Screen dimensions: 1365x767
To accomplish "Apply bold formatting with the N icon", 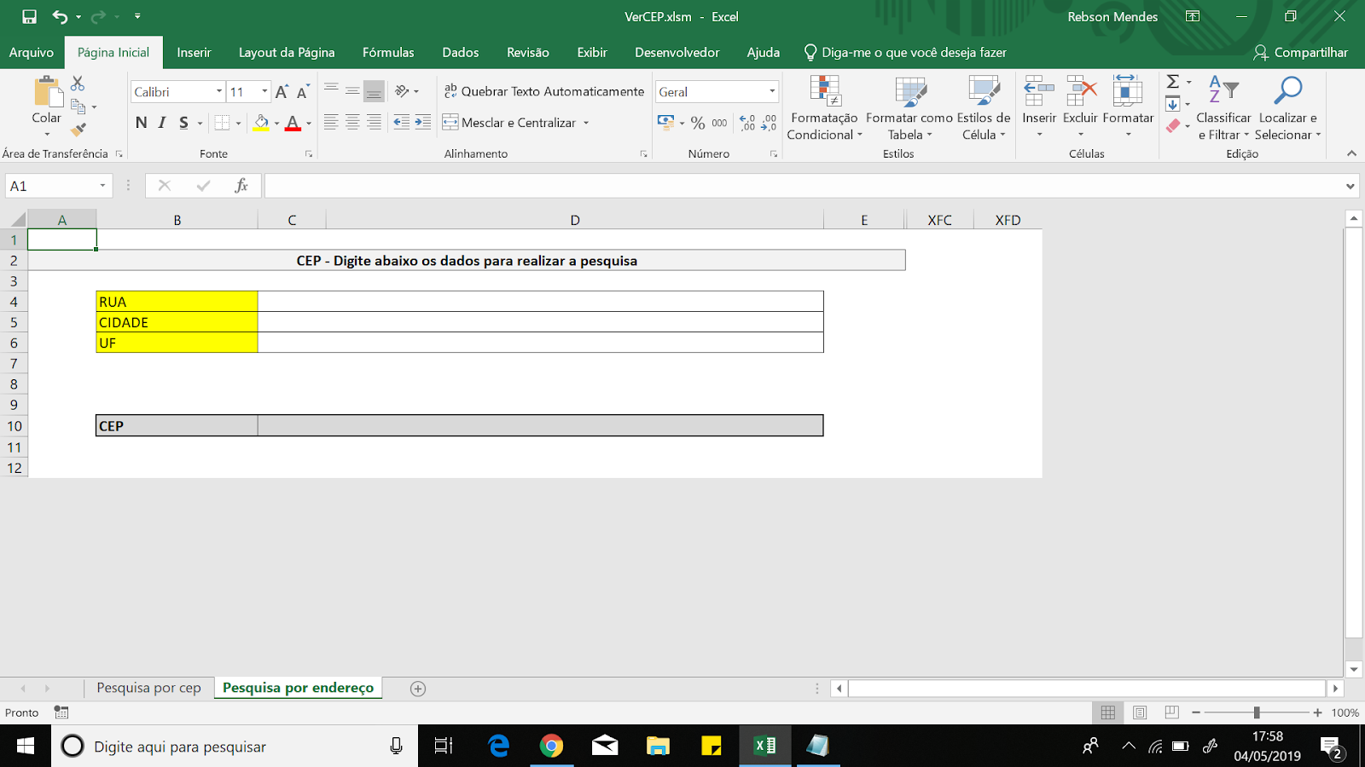I will (x=142, y=123).
